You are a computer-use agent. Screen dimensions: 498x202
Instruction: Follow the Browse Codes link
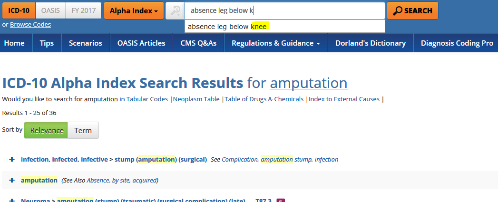coord(30,24)
